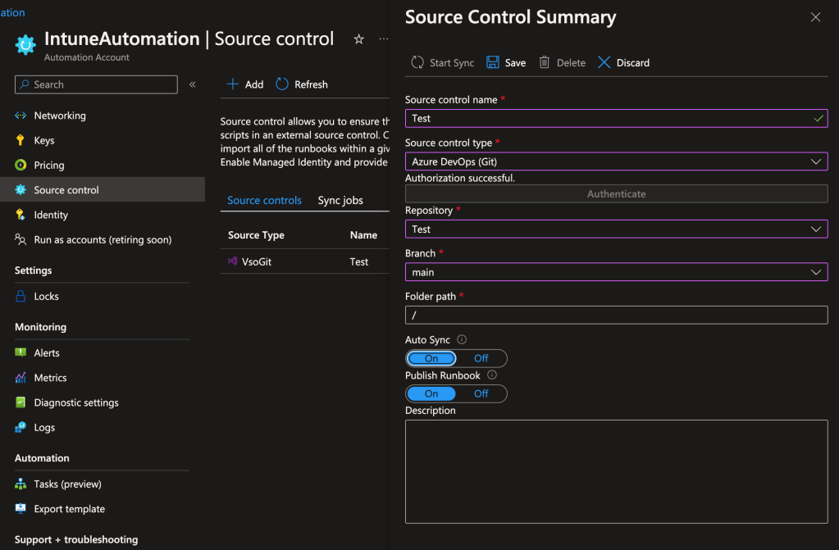Click the Discard X icon

click(x=604, y=62)
